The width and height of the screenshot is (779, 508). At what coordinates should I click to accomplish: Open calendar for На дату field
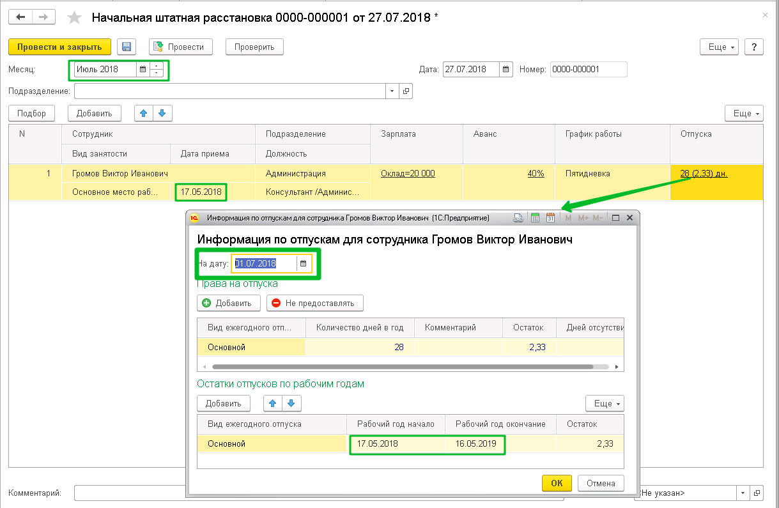click(x=304, y=263)
